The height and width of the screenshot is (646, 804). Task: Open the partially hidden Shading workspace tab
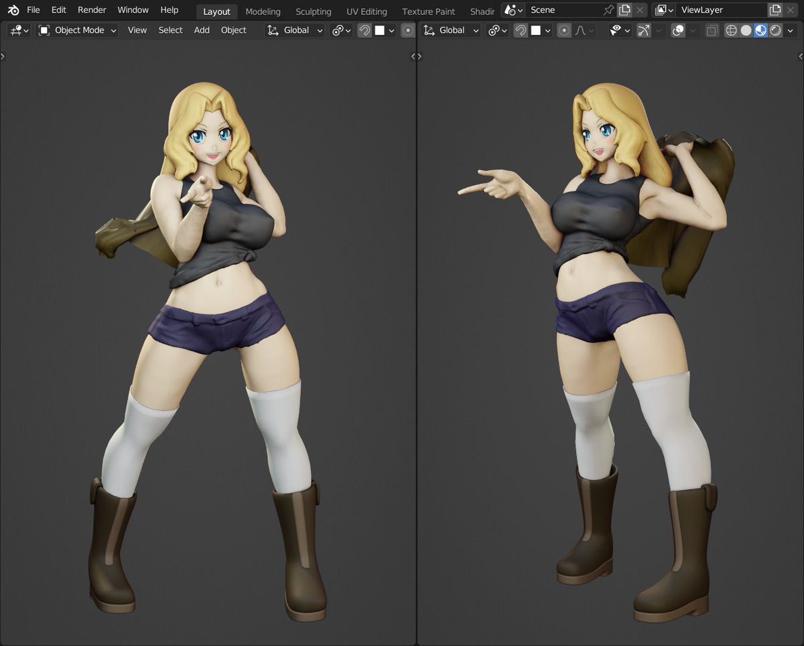point(482,11)
